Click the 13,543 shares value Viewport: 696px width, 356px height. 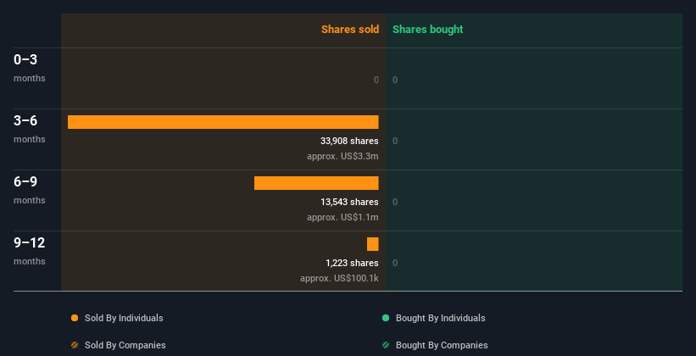click(x=349, y=202)
